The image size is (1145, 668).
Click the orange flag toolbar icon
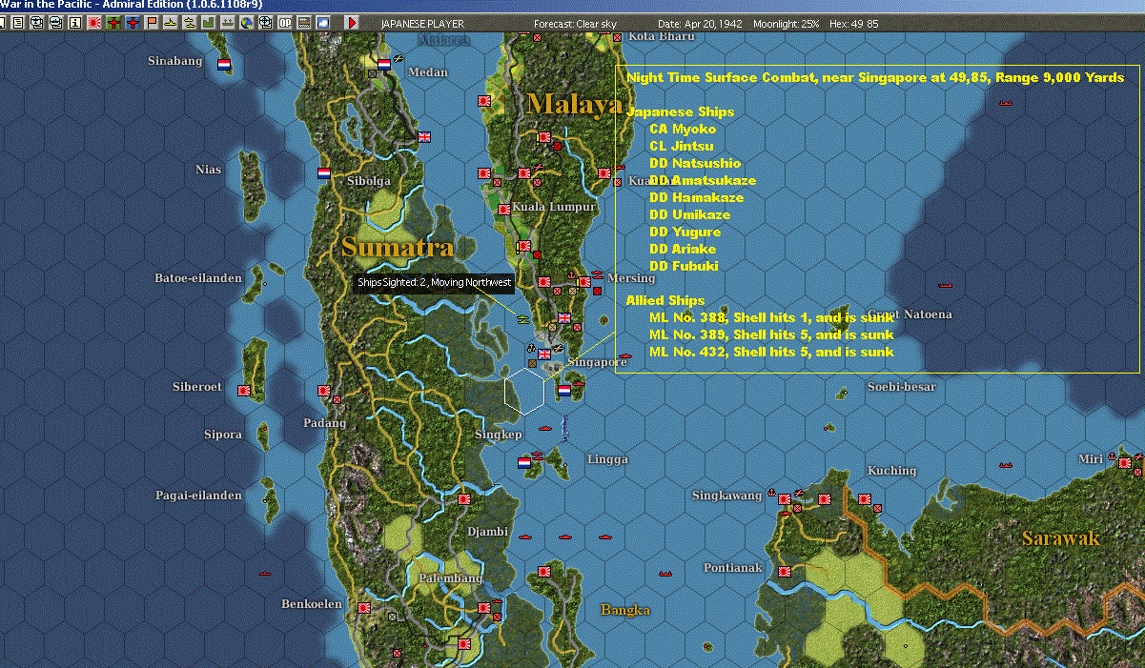click(152, 22)
